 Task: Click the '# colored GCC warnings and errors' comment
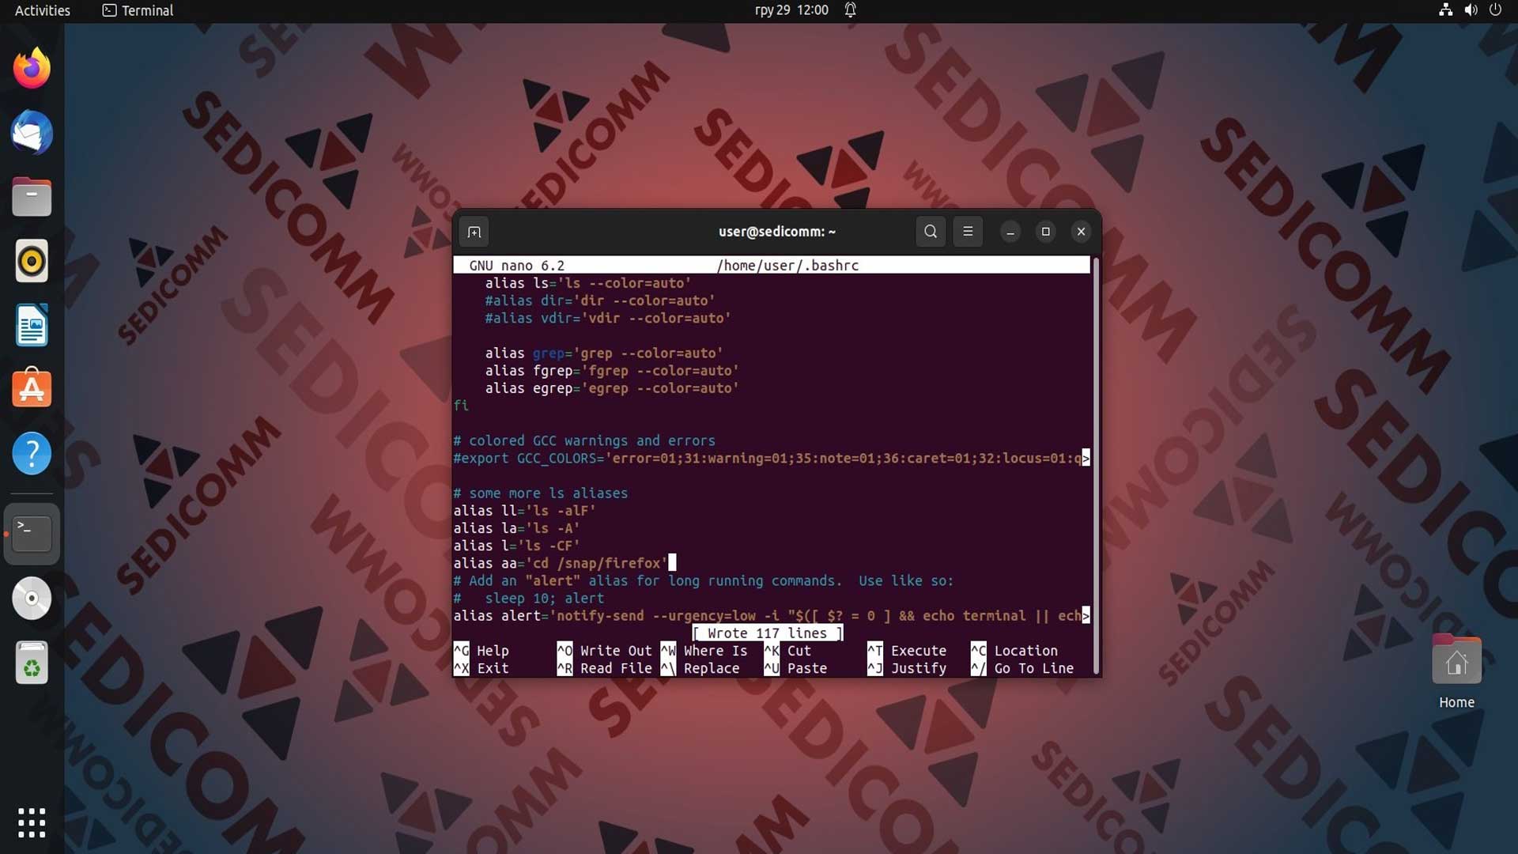point(584,440)
